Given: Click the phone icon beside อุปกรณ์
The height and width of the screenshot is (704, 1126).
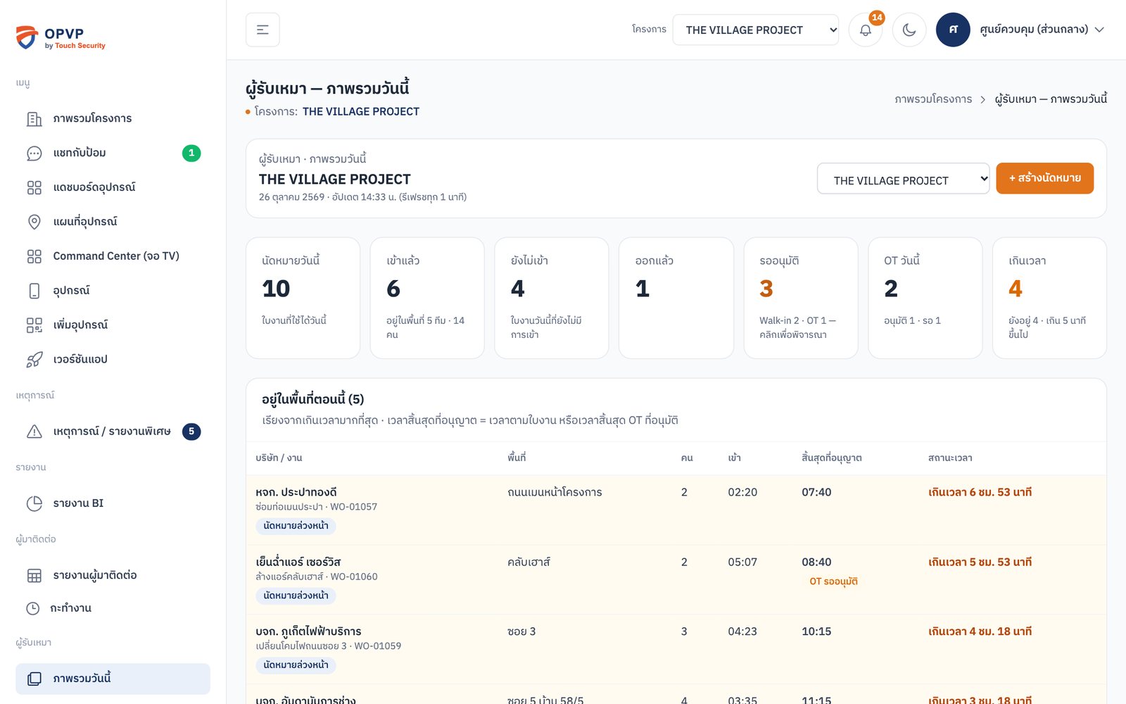Looking at the screenshot, I should point(34,291).
